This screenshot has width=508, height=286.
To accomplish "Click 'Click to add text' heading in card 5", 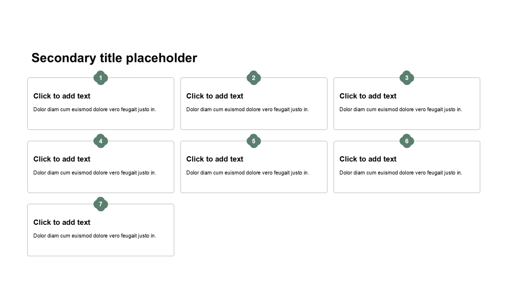I will coord(215,159).
